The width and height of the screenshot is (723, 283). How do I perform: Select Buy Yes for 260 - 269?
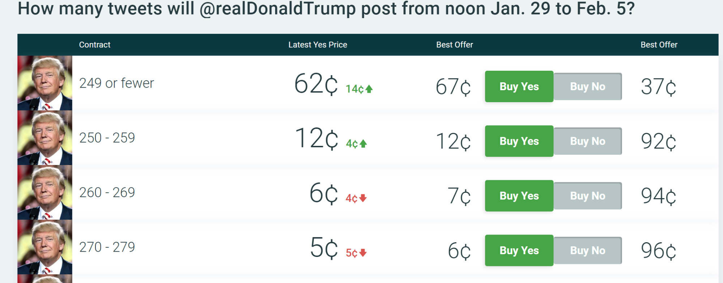pyautogui.click(x=519, y=196)
